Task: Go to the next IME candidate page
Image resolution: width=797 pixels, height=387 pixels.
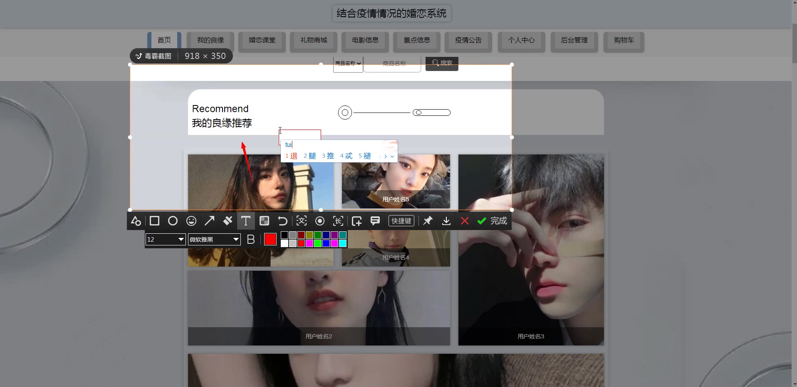Action: pos(386,157)
